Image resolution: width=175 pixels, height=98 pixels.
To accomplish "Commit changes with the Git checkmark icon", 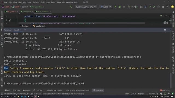I will pos(150,7).
